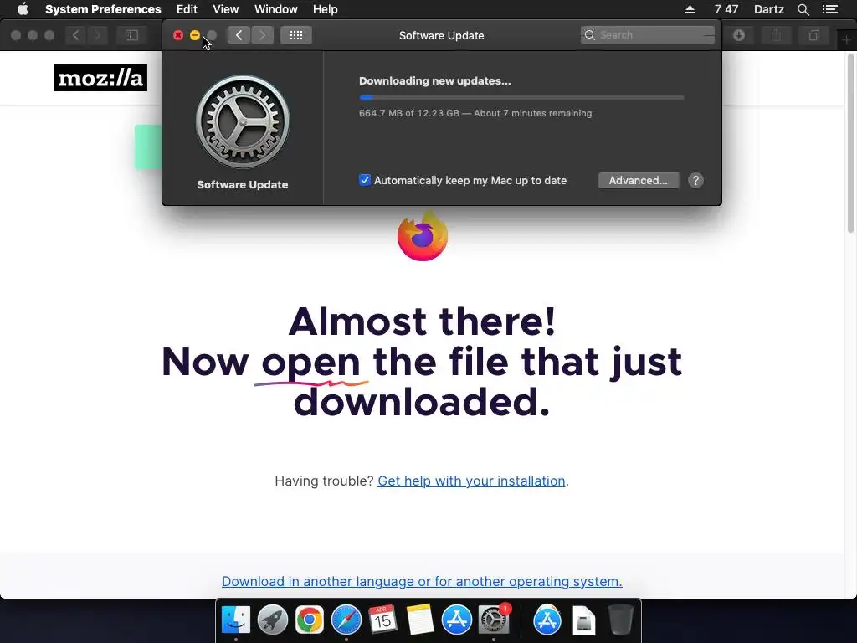Click the mozilla logo in Safari
This screenshot has height=643, width=857.
(100, 78)
